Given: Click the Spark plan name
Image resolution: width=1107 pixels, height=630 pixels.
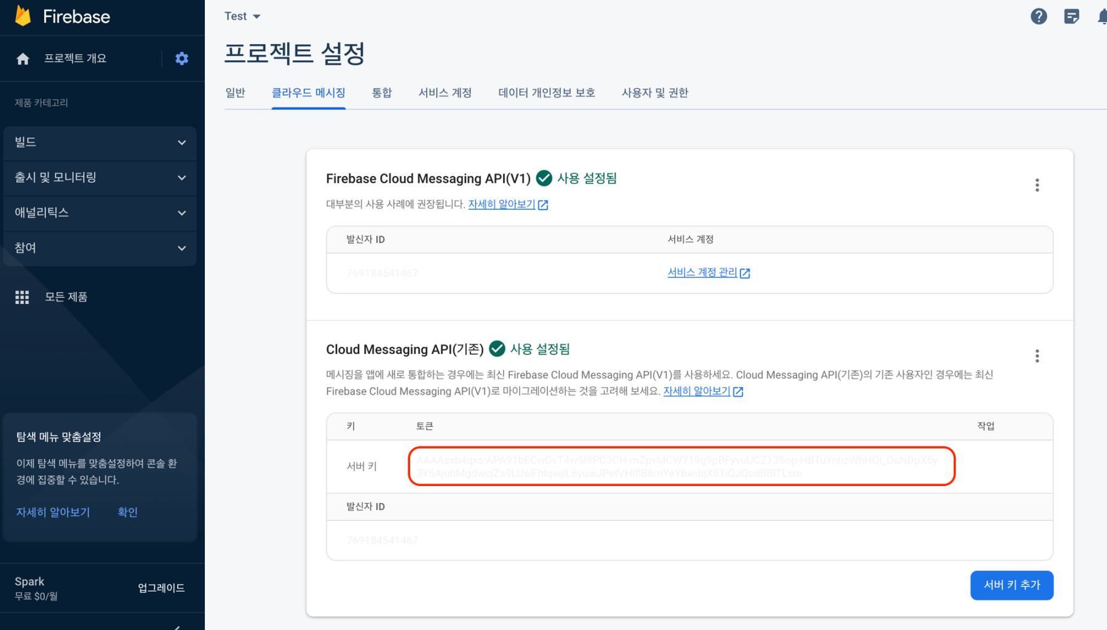Looking at the screenshot, I should point(30,582).
